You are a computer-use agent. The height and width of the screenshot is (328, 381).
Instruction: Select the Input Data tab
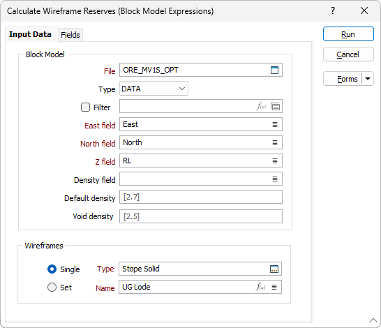pyautogui.click(x=31, y=34)
